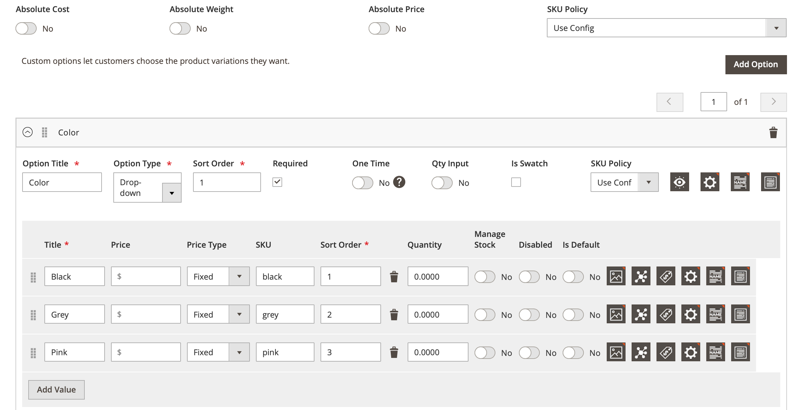Click the page number field

714,102
